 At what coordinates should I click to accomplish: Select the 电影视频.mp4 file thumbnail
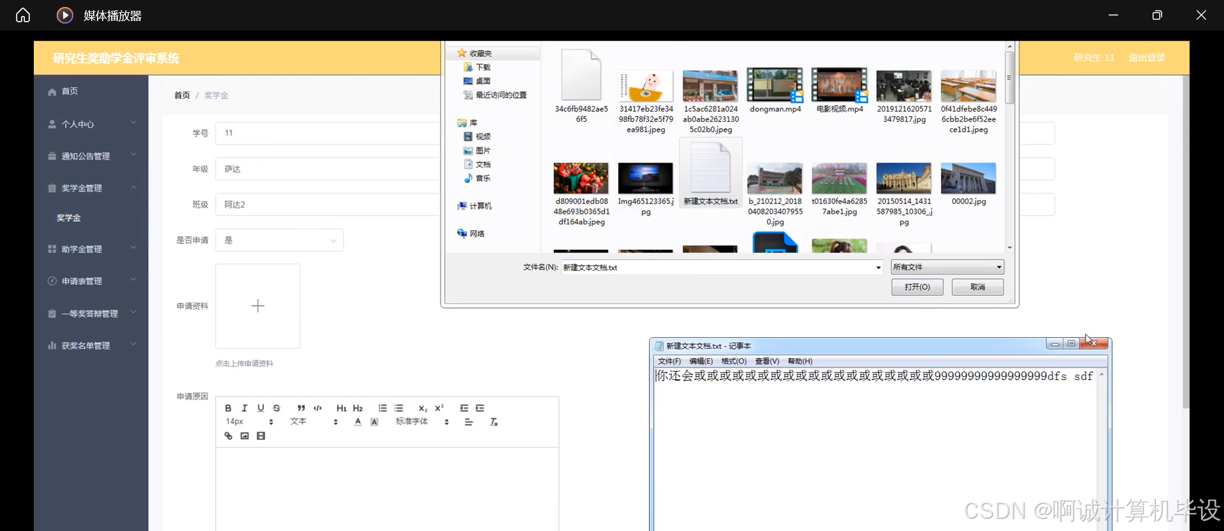839,85
